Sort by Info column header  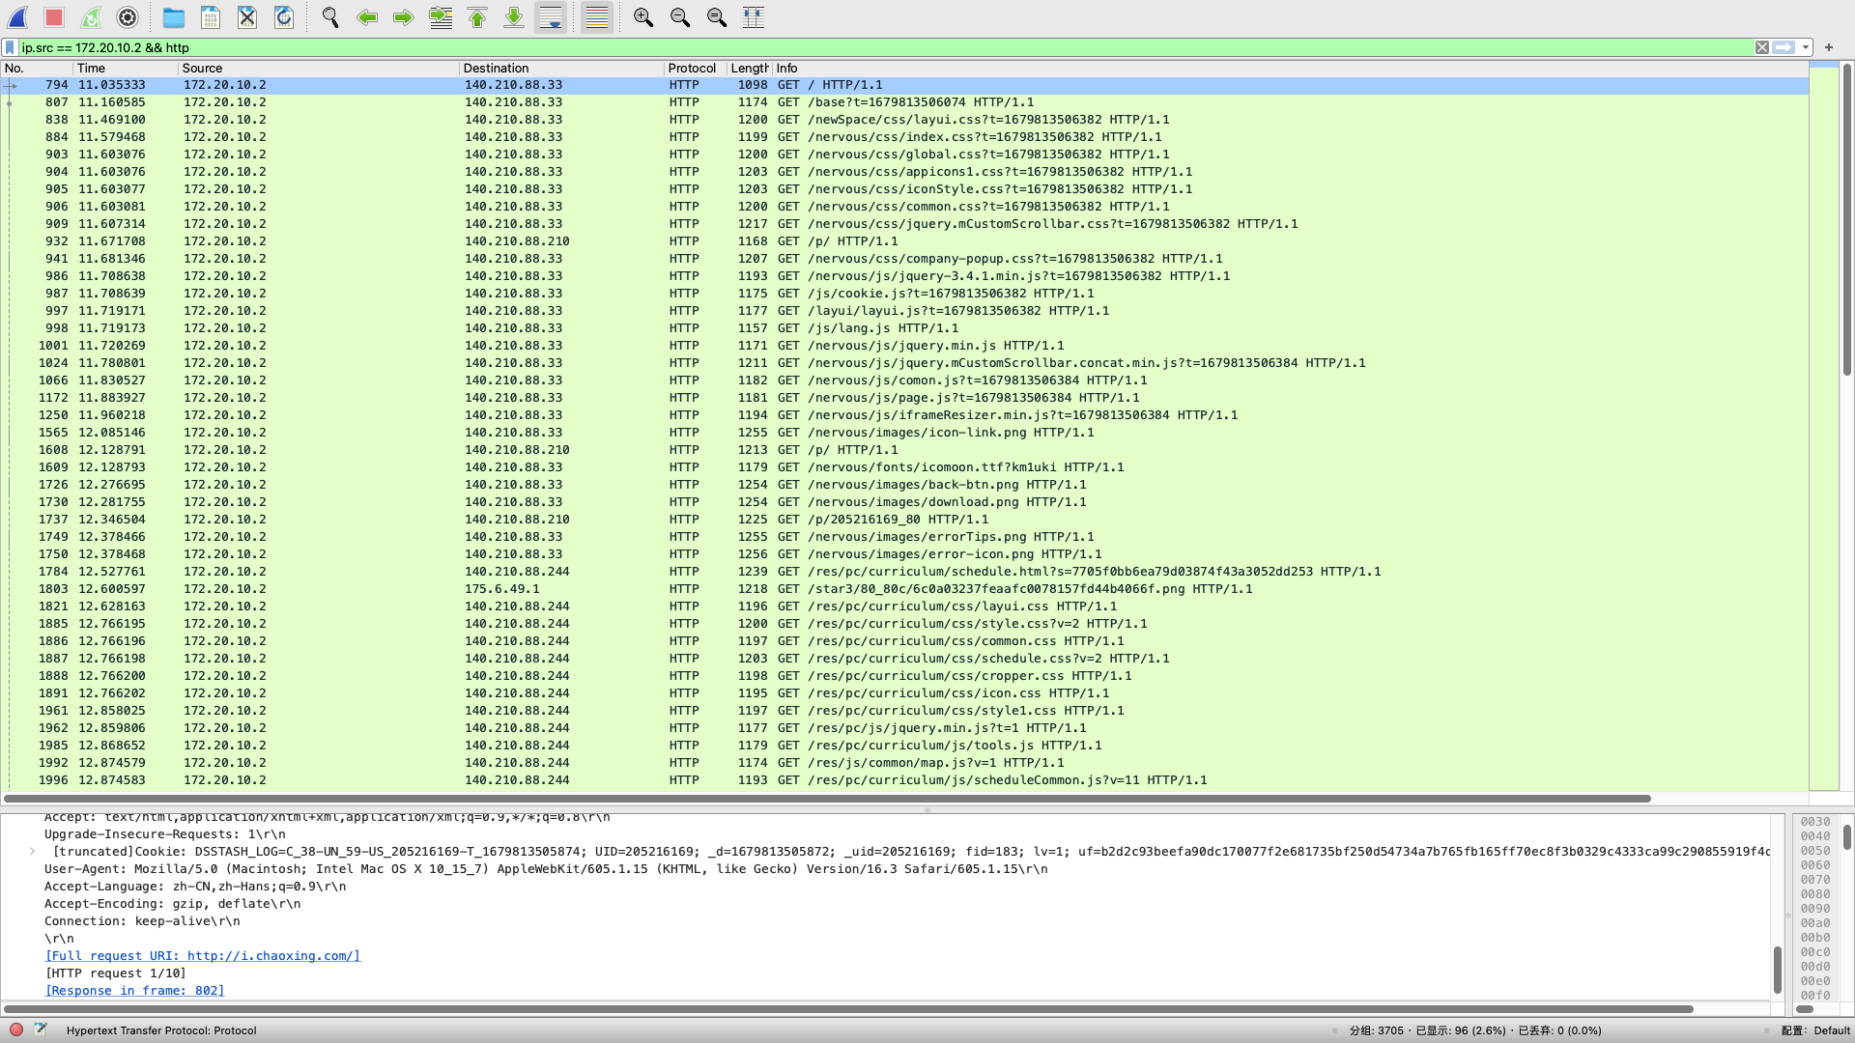1290,69
